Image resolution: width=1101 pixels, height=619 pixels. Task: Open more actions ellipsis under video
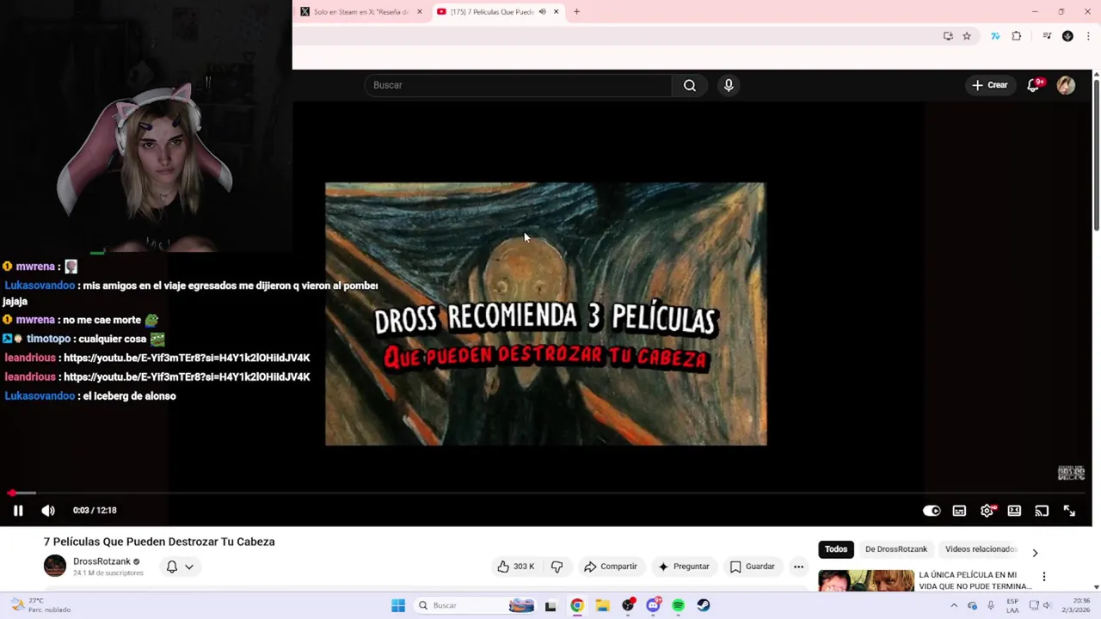[x=798, y=567]
